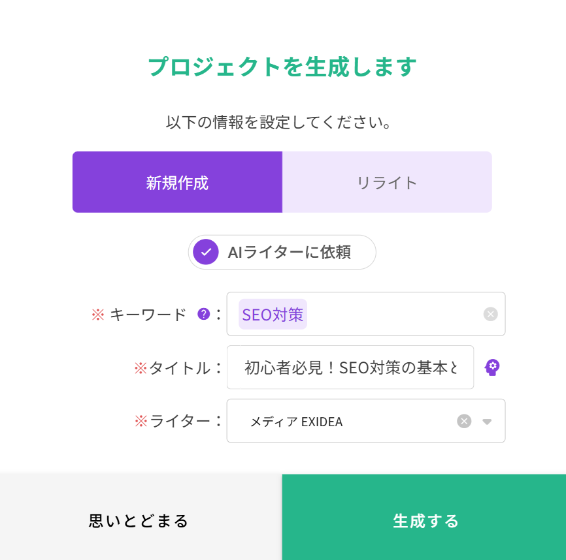Select the SEO対策 keyword tag

[273, 314]
